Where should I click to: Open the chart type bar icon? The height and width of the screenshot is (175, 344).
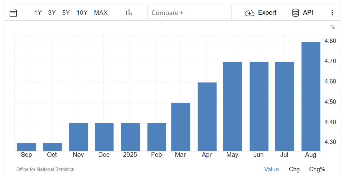(129, 13)
